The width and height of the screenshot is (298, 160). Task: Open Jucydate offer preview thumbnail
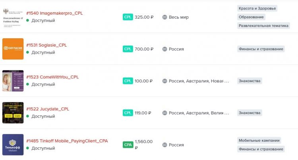pos(13,113)
